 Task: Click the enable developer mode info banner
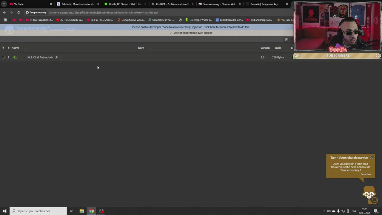[191, 27]
